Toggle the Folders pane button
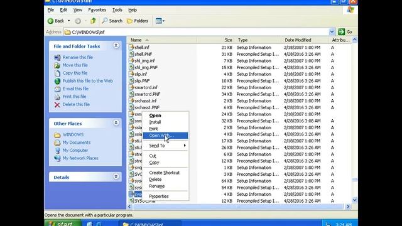 (x=138, y=21)
